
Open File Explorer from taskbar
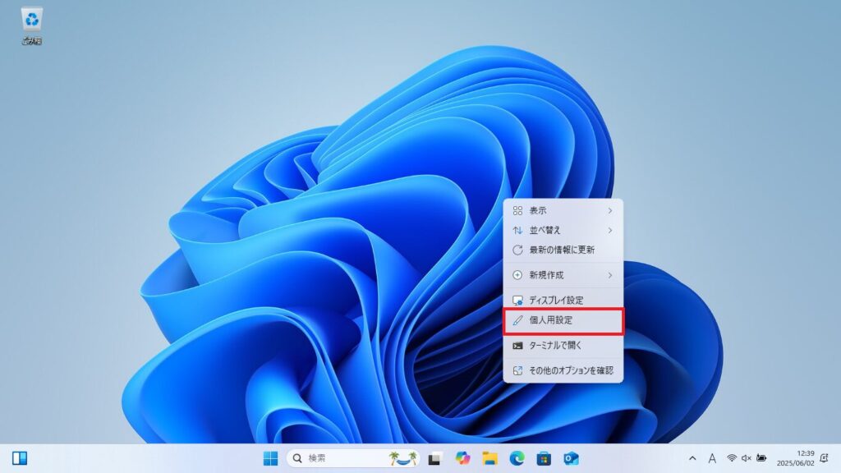489,458
